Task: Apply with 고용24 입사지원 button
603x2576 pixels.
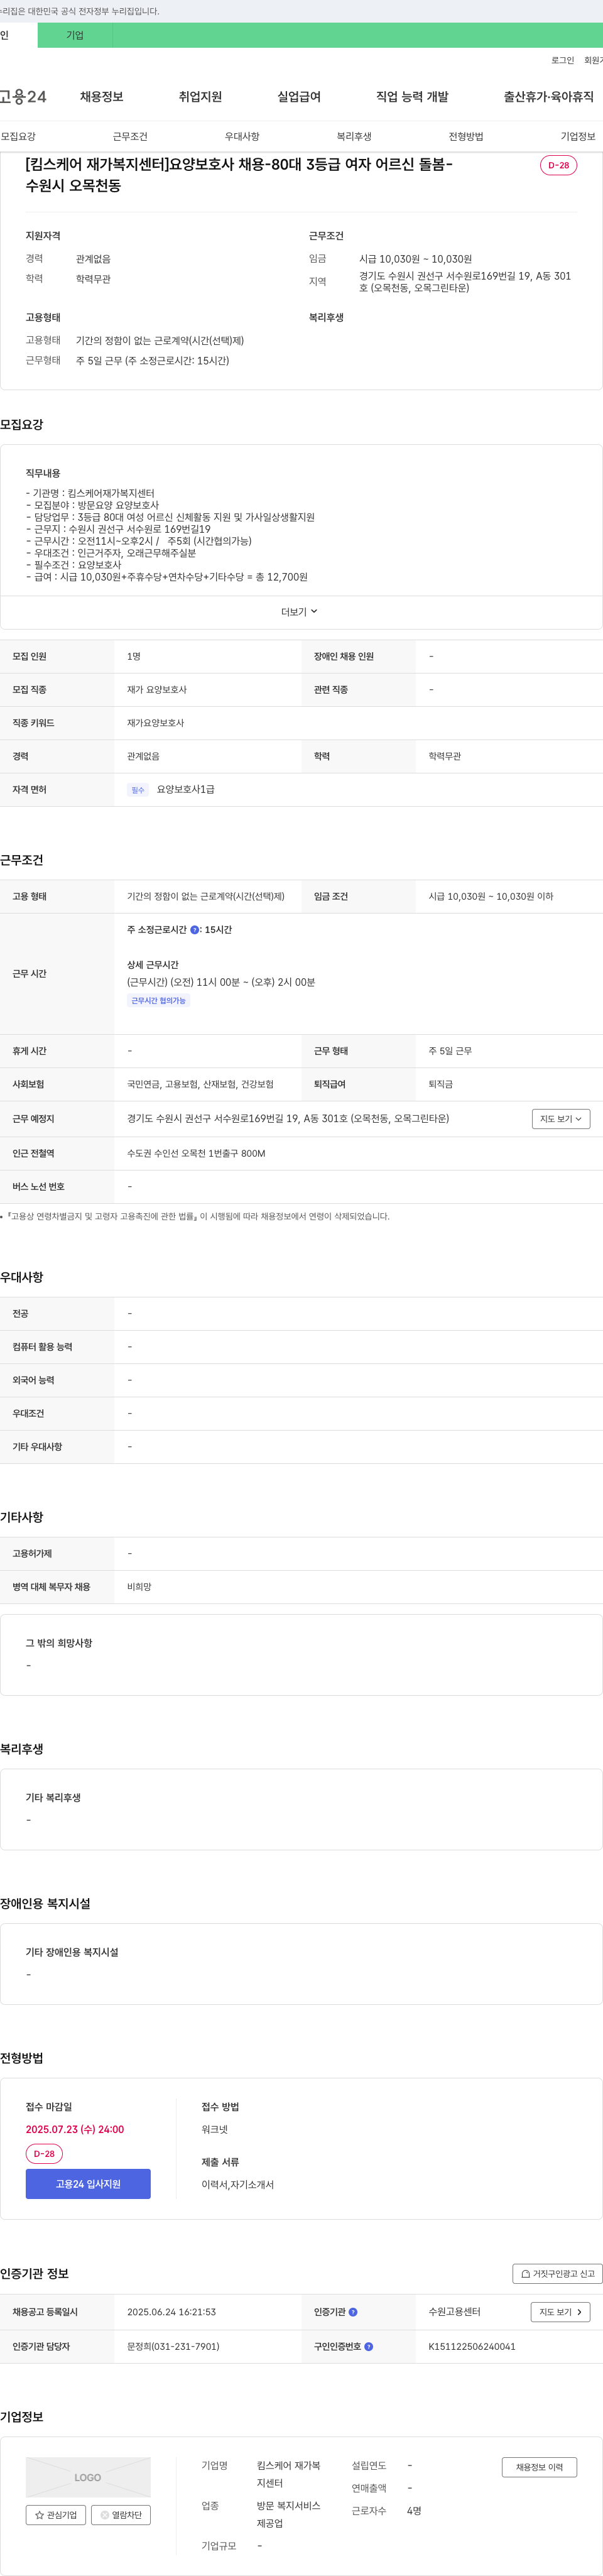Action: click(88, 2184)
